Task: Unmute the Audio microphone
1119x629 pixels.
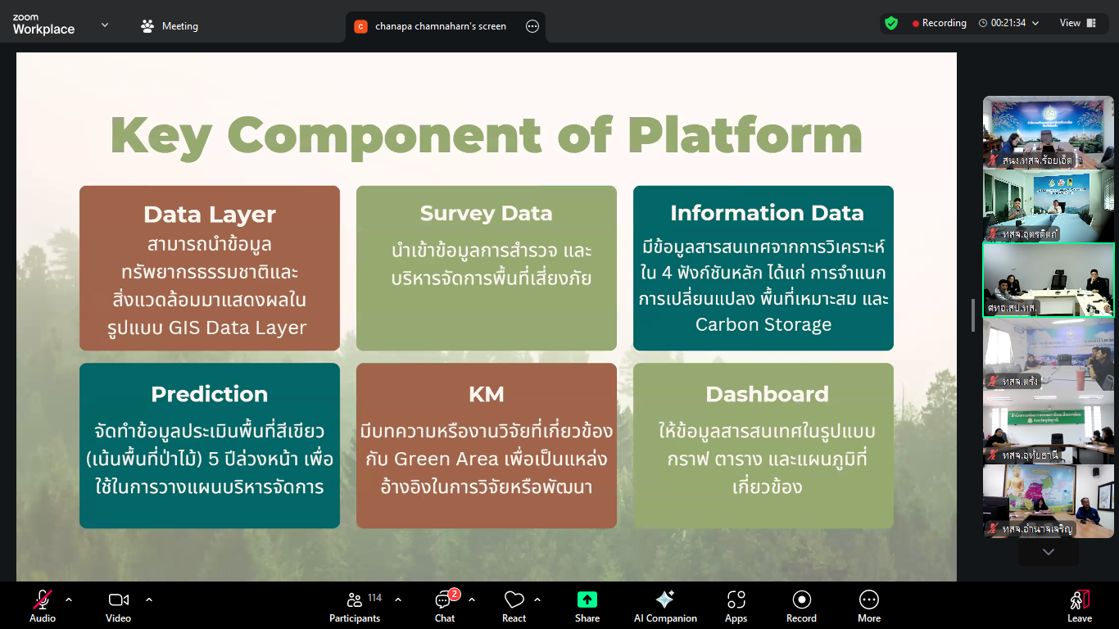Action: (43, 600)
